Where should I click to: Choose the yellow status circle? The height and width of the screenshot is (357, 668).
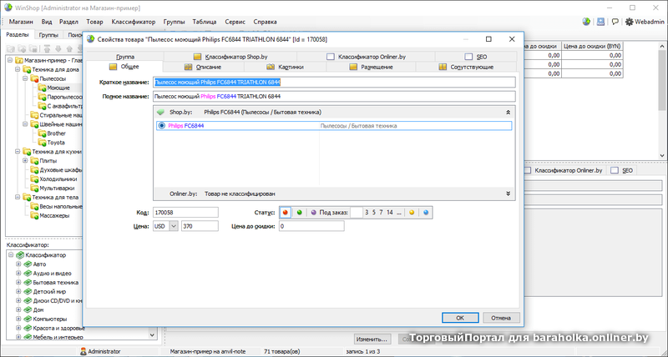click(x=412, y=213)
